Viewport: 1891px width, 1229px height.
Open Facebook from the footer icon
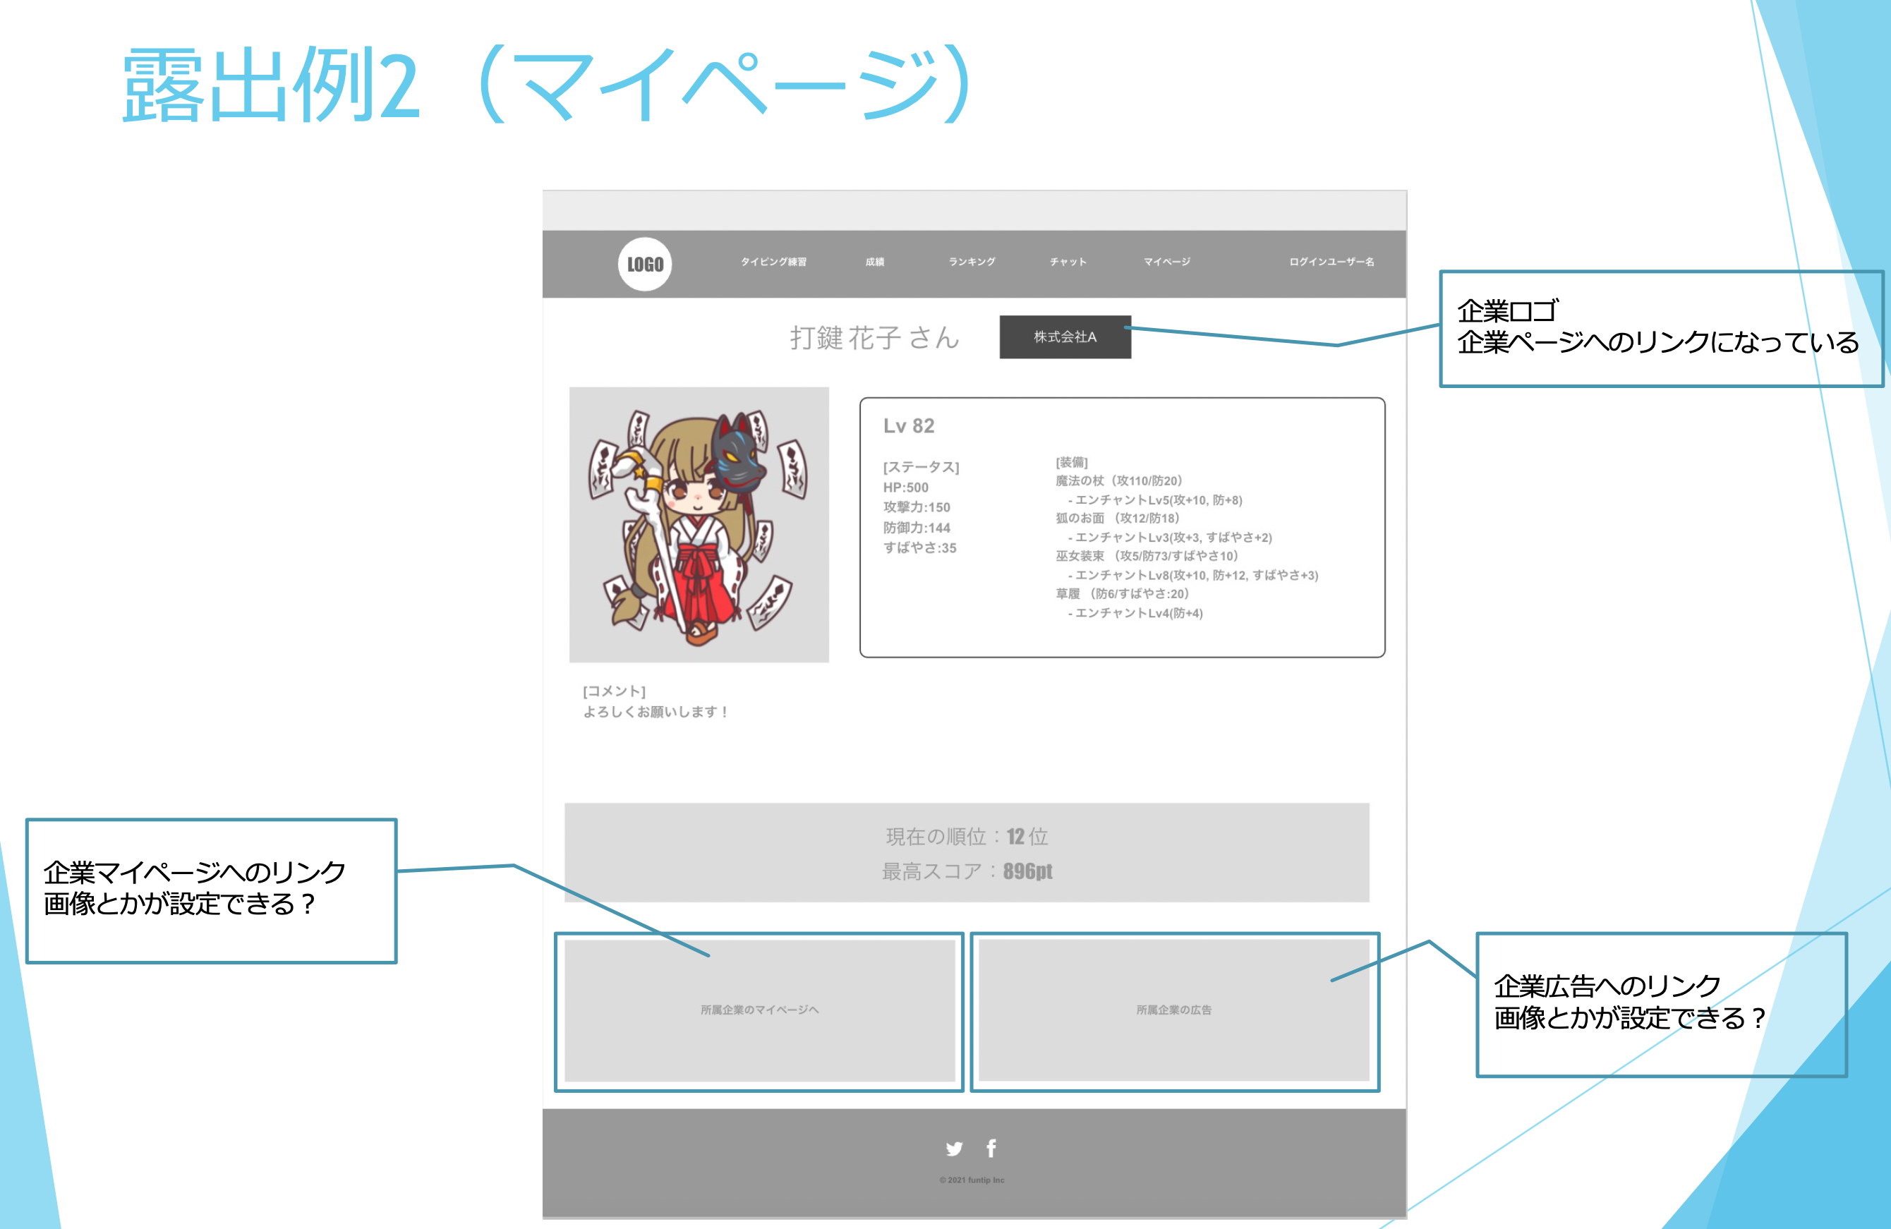991,1148
